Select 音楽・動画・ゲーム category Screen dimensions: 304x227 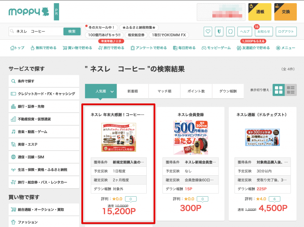pyautogui.click(x=44, y=132)
